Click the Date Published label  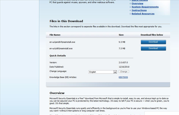57,67
